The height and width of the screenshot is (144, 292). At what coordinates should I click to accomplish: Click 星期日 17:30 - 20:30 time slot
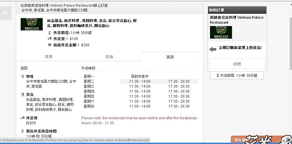coord(179,106)
